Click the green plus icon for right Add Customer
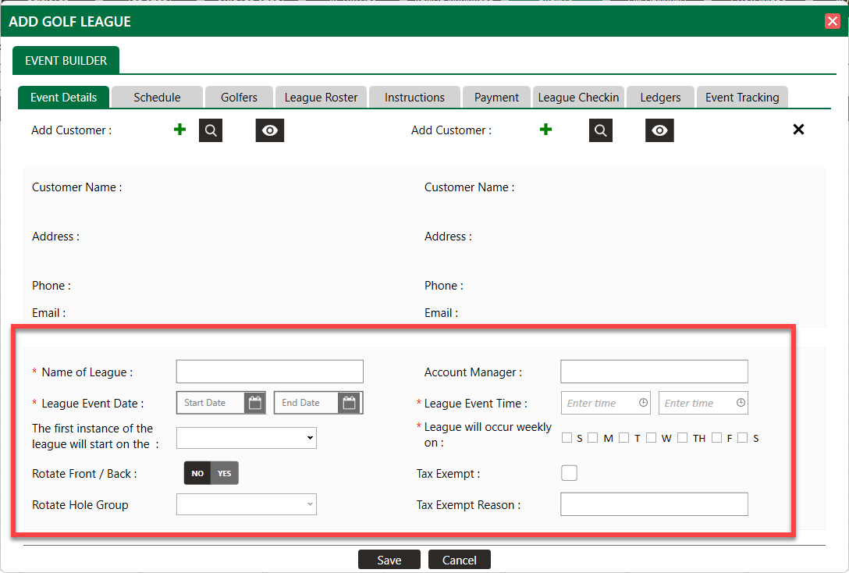The width and height of the screenshot is (849, 573). click(x=545, y=130)
